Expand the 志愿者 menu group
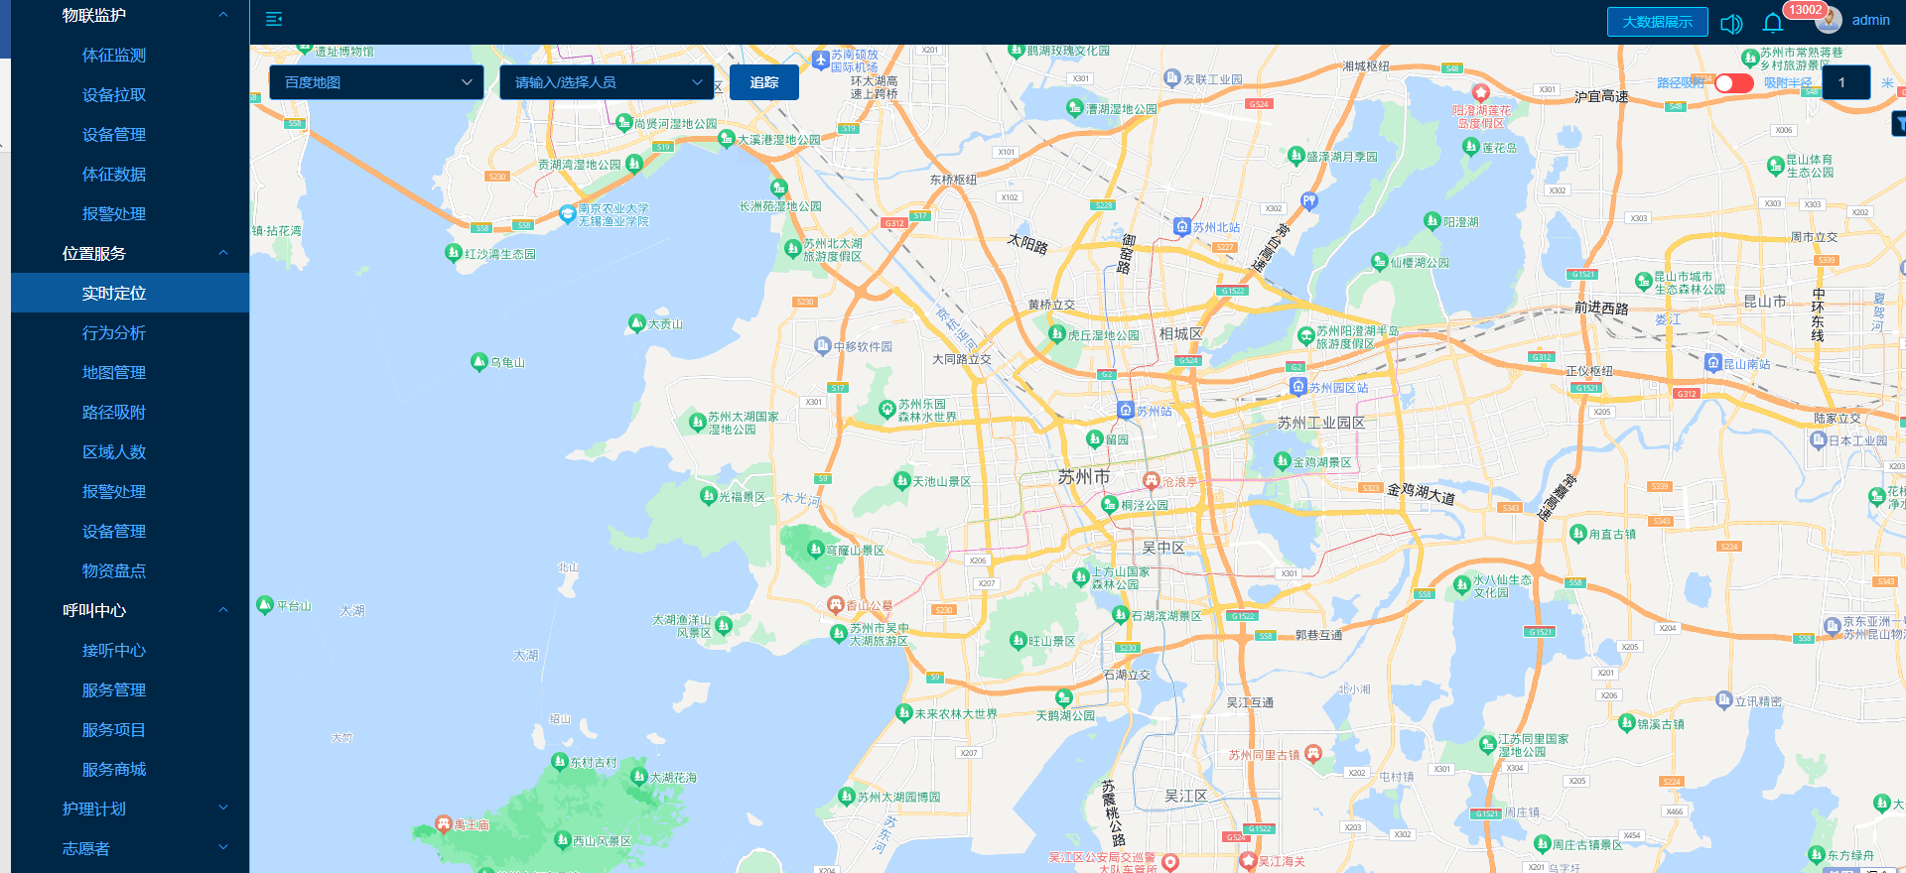 click(130, 848)
